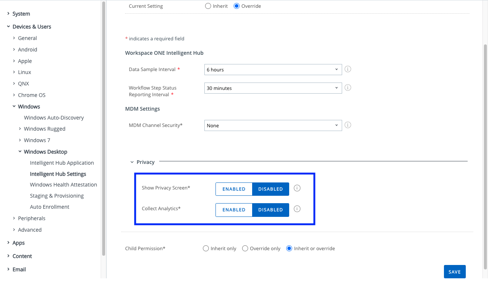Collapse the Privacy section
Viewport: 488px width, 282px height.
click(132, 162)
